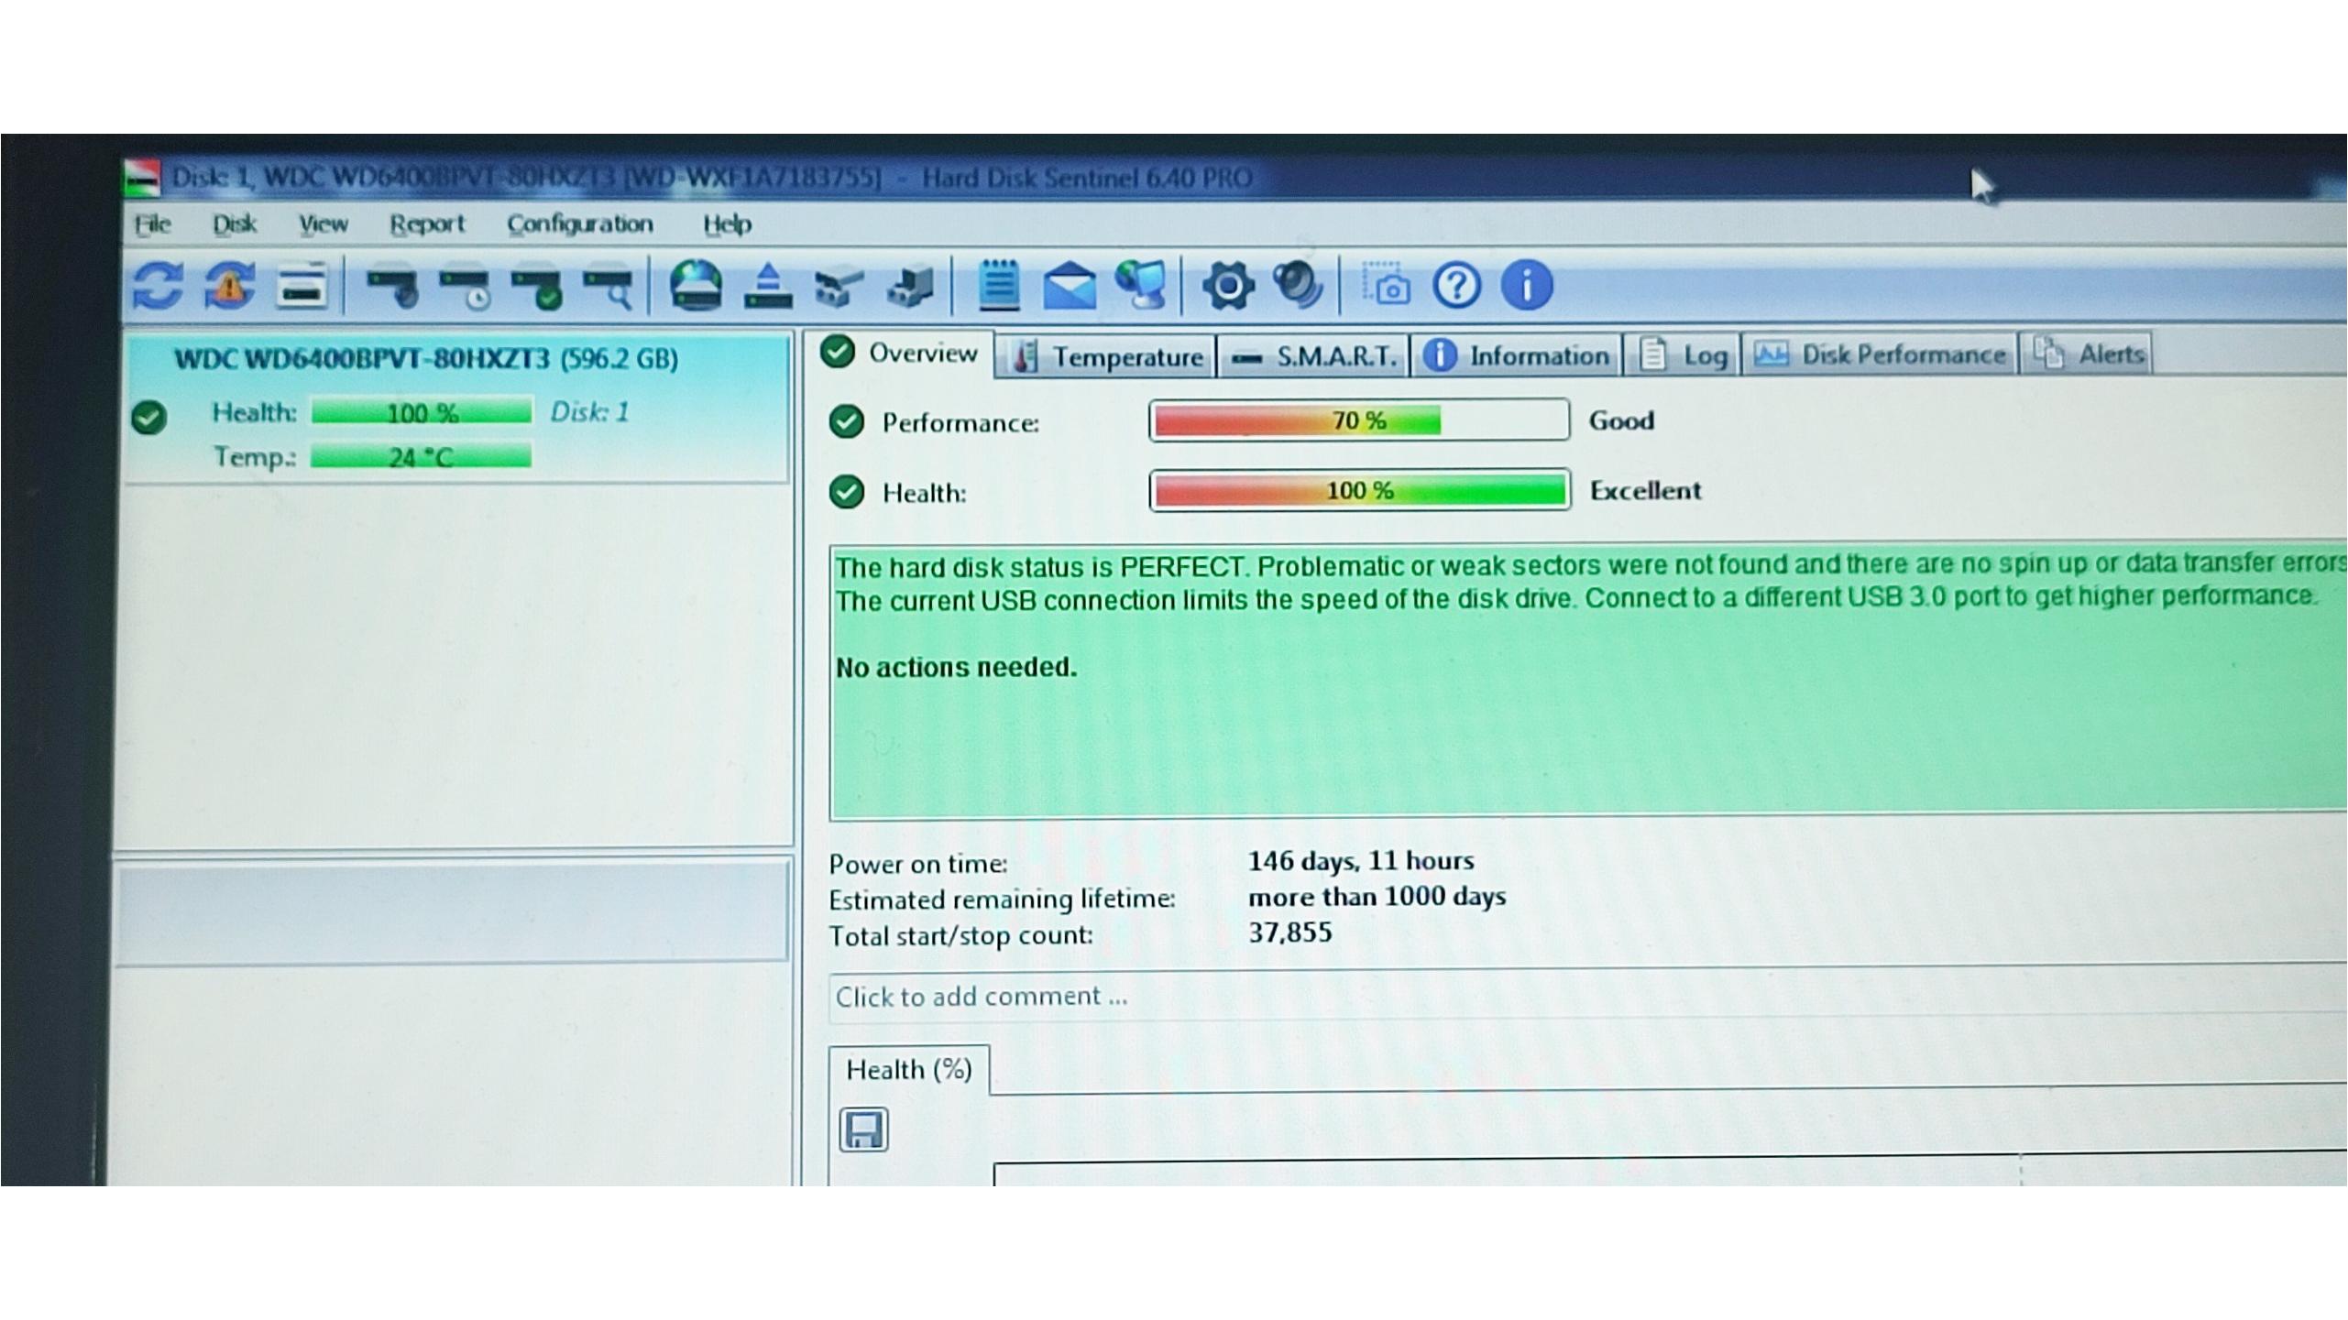This screenshot has height=1320, width=2348.
Task: Open the Report menu
Action: pyautogui.click(x=427, y=224)
